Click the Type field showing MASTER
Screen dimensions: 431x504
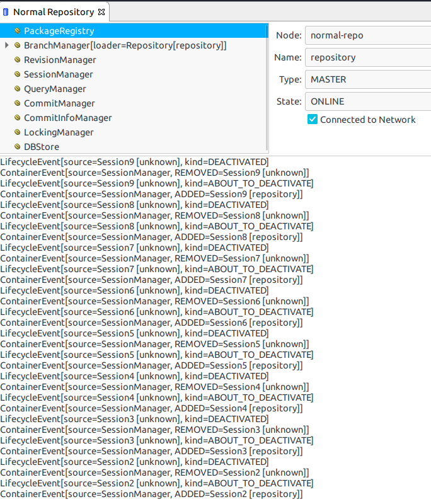[368, 79]
